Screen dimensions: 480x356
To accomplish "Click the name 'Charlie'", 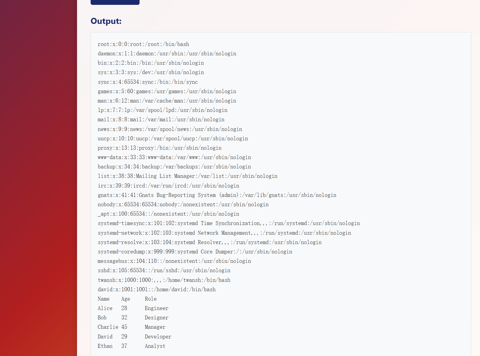I will [x=108, y=327].
